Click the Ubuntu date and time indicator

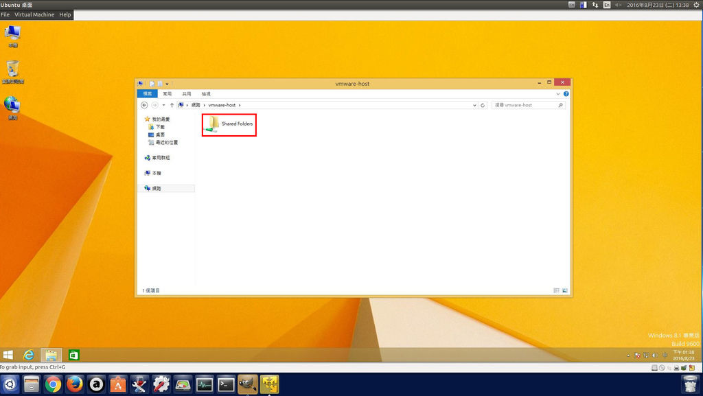[657, 5]
